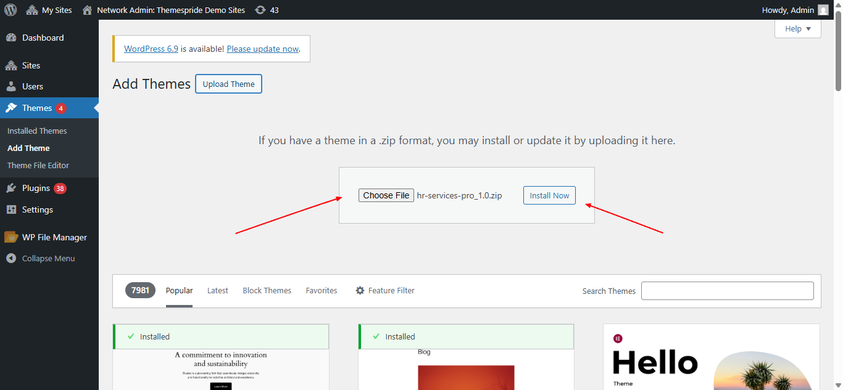Switch to the Block Themes tab
This screenshot has height=390, width=843.
point(267,290)
